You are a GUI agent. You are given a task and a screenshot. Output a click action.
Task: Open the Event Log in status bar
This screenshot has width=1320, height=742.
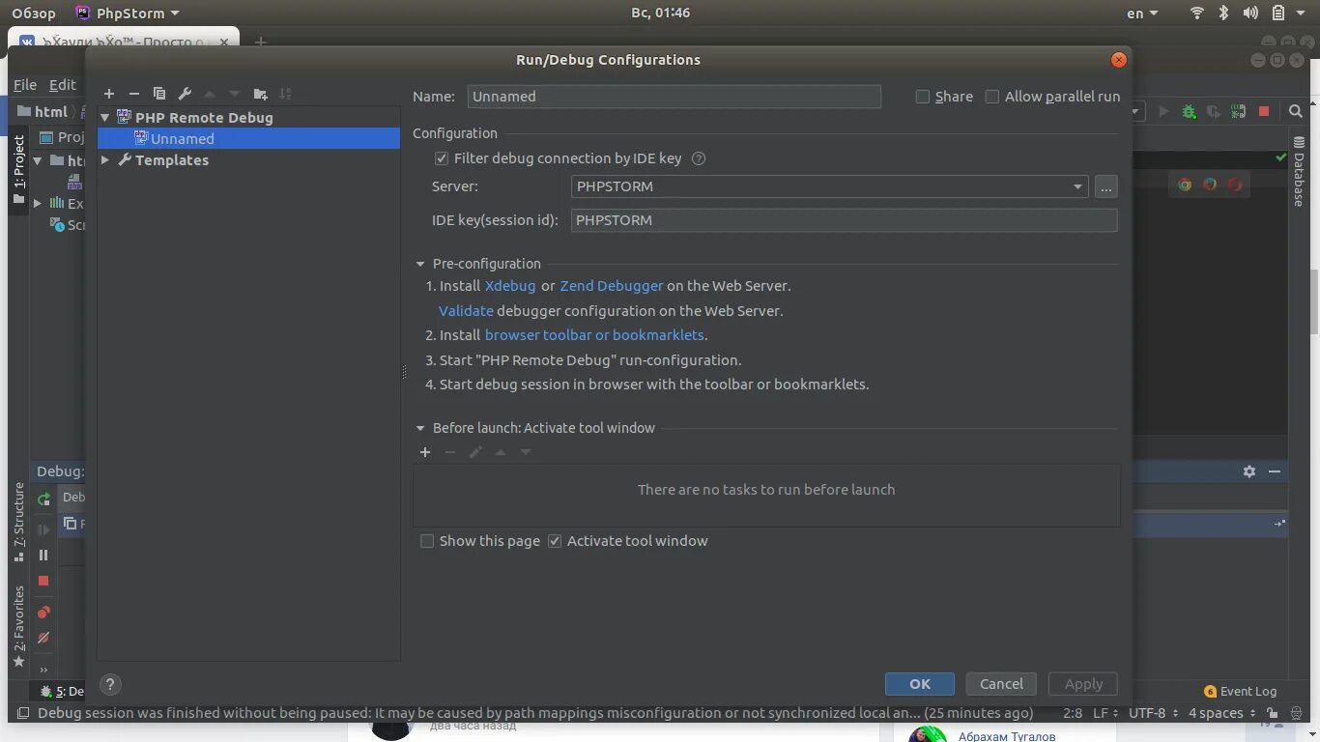point(1240,691)
